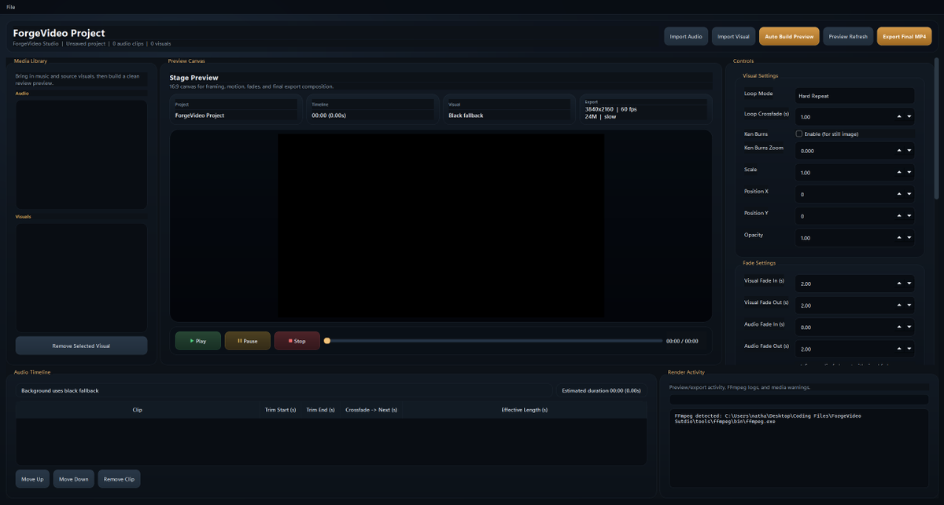The height and width of the screenshot is (505, 944).
Task: Click the 'Black fallback' visual status text
Action: pyautogui.click(x=466, y=115)
